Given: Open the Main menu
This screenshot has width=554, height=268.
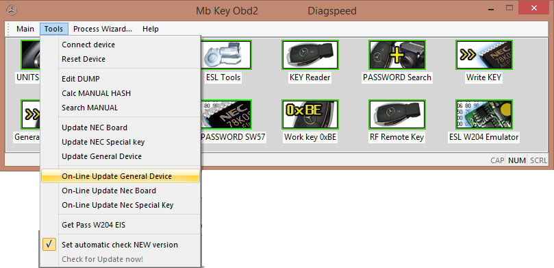Looking at the screenshot, I should click(x=25, y=29).
